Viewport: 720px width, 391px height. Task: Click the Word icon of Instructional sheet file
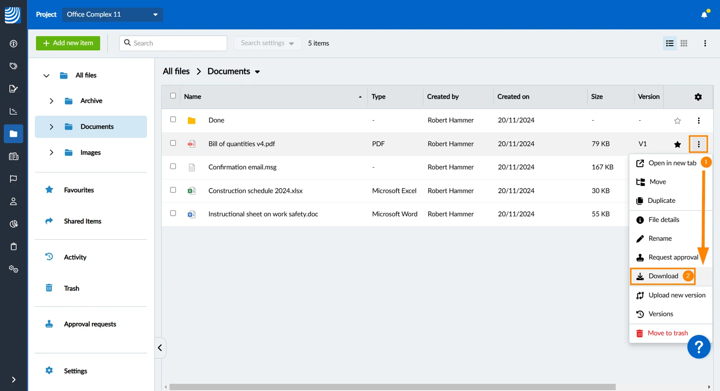tap(192, 214)
